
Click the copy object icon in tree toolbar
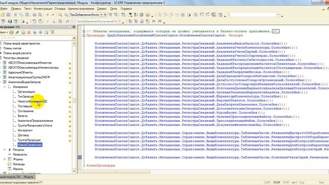pyautogui.click(x=23, y=32)
